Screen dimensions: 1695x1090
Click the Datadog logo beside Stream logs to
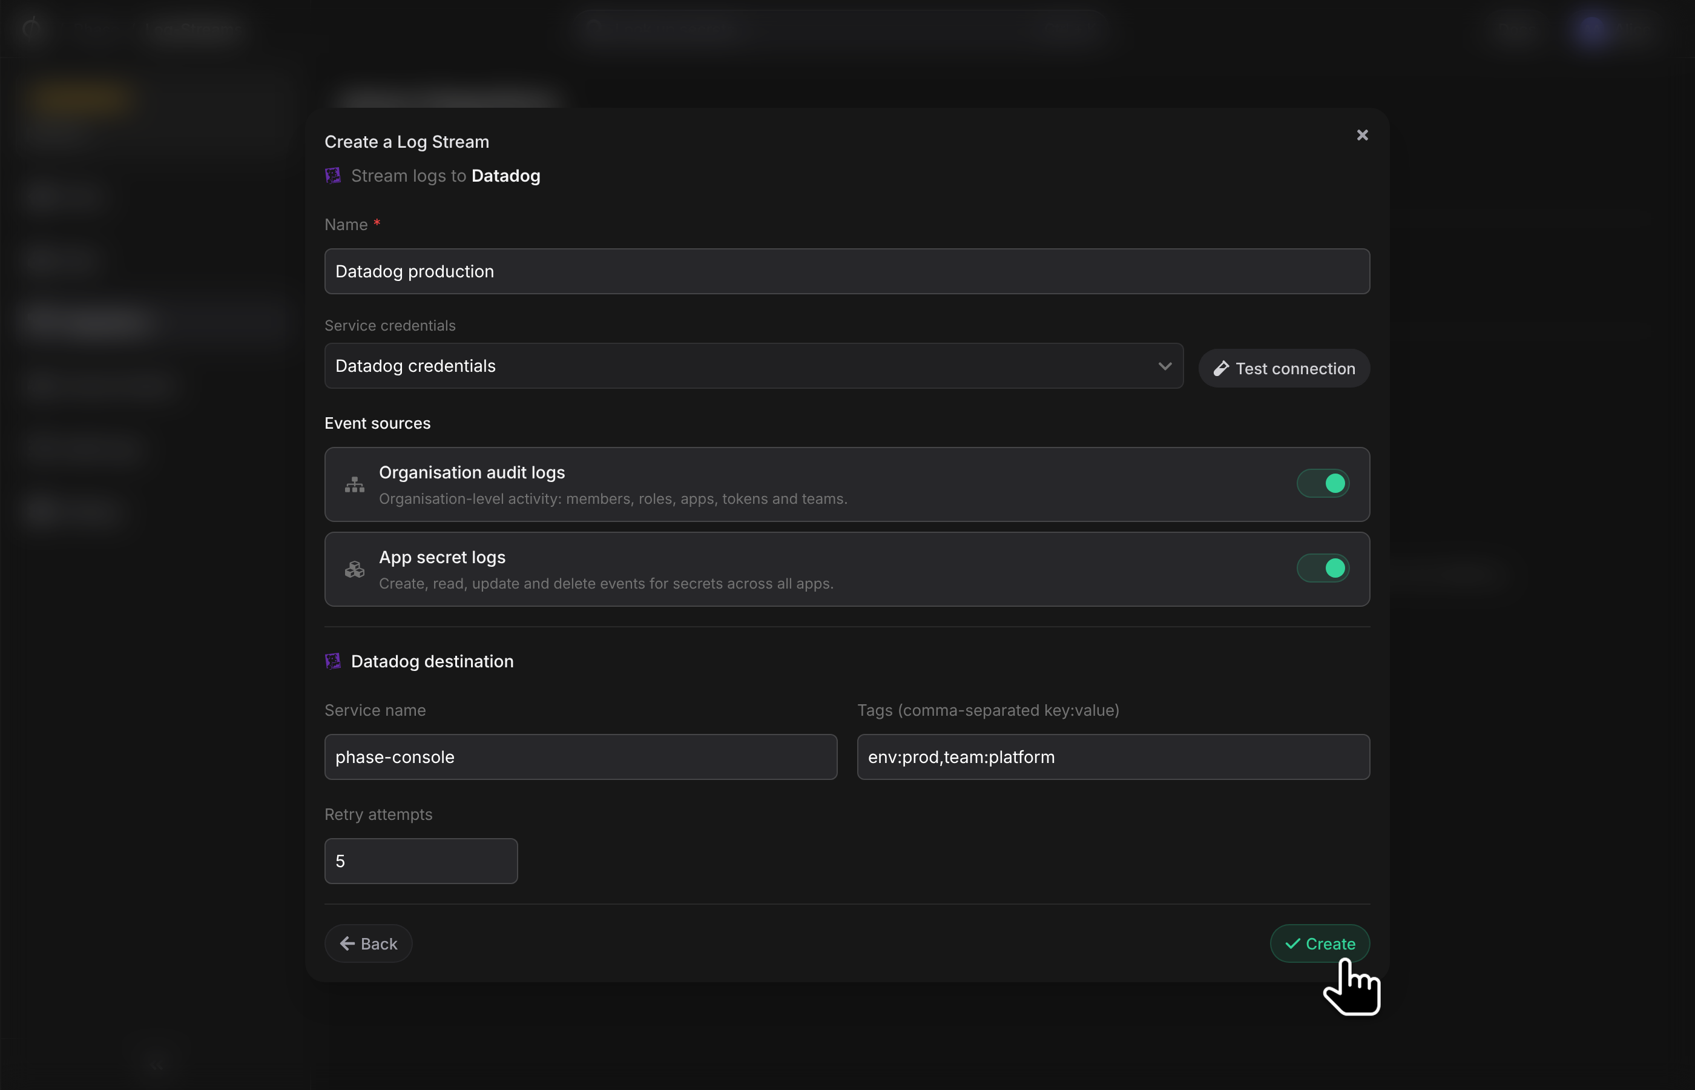coord(332,176)
